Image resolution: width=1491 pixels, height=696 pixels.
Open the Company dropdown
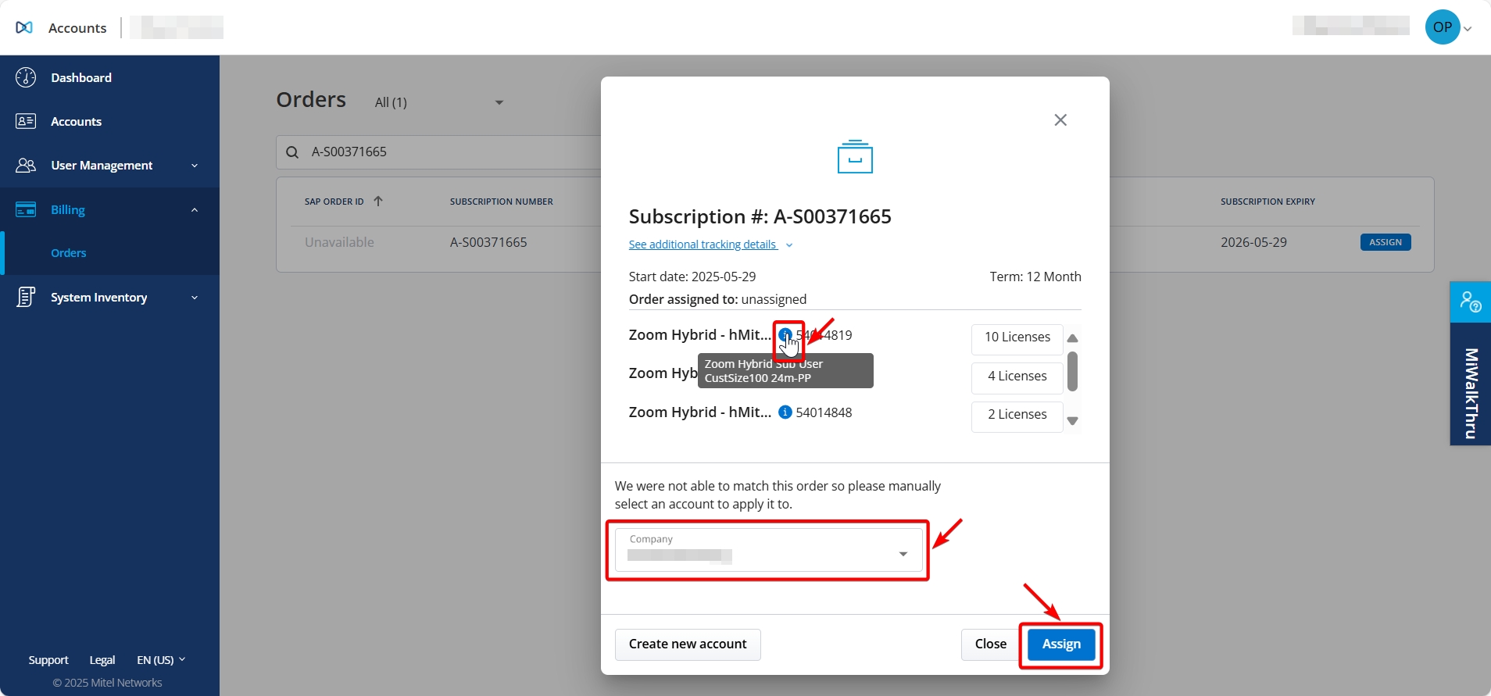769,550
